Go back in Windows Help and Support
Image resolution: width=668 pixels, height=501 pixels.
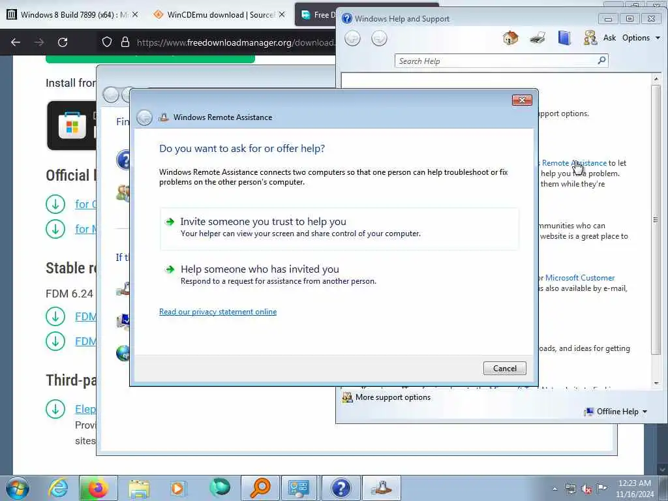tap(352, 38)
